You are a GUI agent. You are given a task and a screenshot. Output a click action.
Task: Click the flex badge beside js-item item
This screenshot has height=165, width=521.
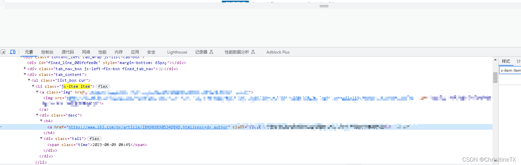[103, 86]
